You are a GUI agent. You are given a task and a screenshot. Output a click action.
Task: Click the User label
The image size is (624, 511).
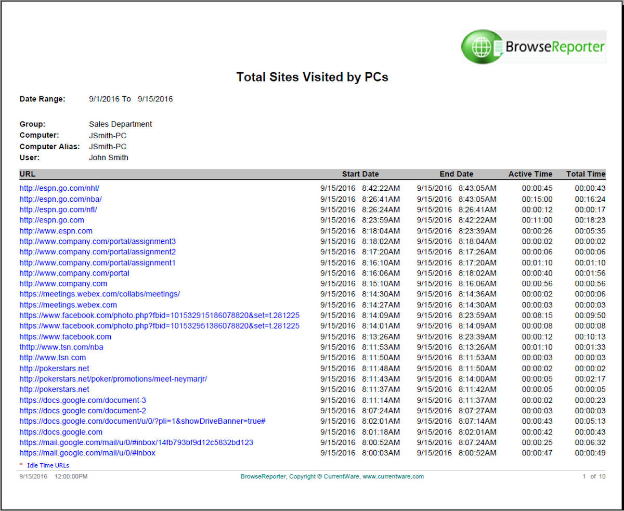[30, 158]
